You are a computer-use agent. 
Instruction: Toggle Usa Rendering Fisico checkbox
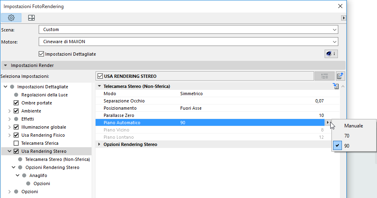click(x=16, y=135)
